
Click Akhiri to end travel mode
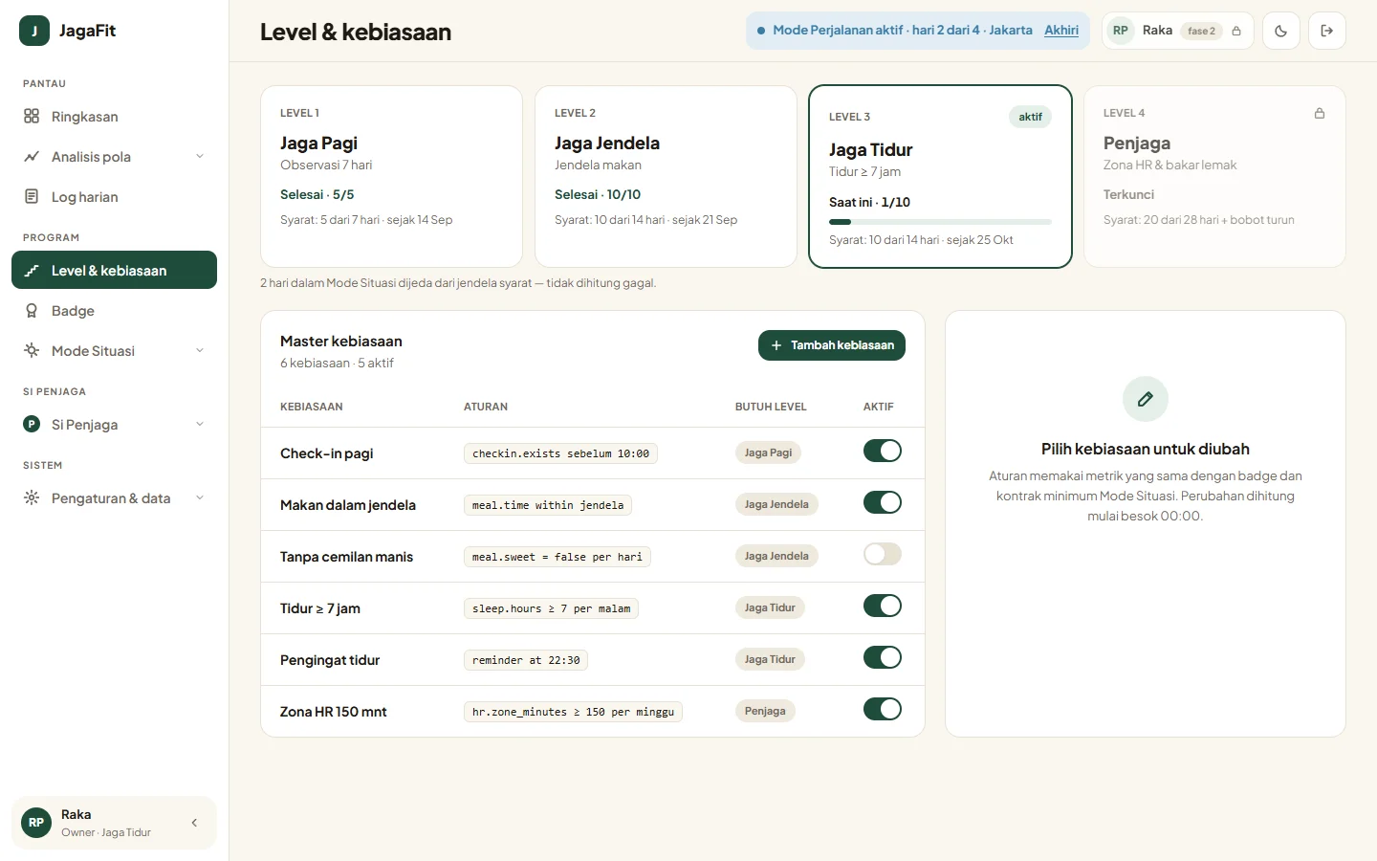(x=1061, y=31)
